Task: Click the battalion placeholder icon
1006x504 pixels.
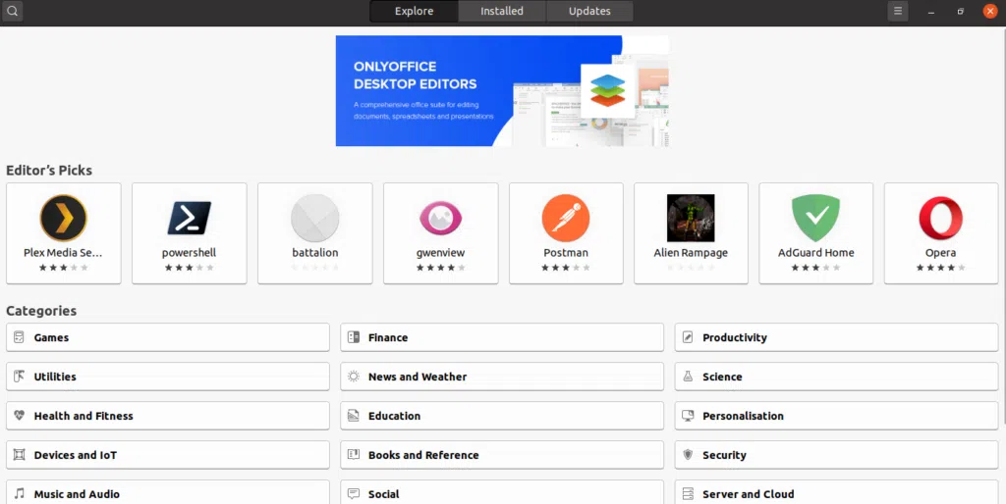Action: [x=315, y=218]
